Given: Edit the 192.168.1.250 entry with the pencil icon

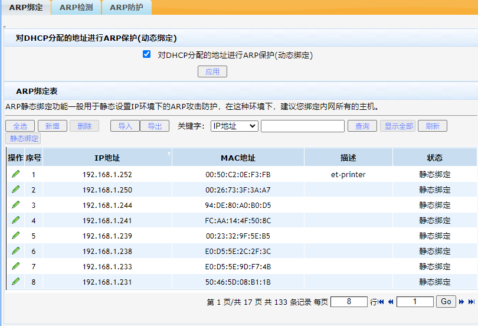Looking at the screenshot, I should pos(15,190).
